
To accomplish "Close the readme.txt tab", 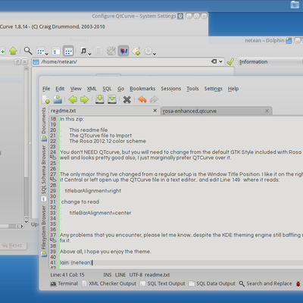I will [155, 111].
